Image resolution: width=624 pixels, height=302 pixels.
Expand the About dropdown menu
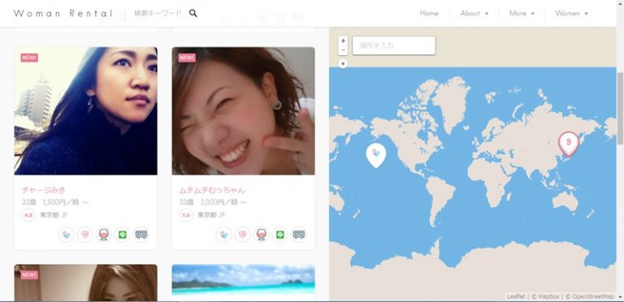474,13
